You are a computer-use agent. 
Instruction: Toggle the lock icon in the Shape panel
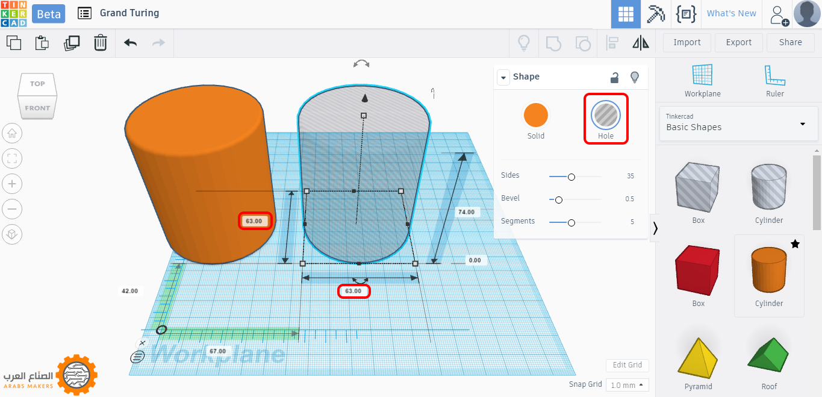coord(614,77)
